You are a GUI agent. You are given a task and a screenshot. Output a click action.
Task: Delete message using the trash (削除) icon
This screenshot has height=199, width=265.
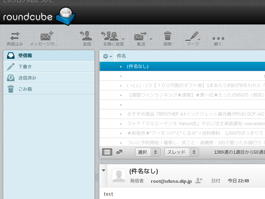click(x=168, y=36)
